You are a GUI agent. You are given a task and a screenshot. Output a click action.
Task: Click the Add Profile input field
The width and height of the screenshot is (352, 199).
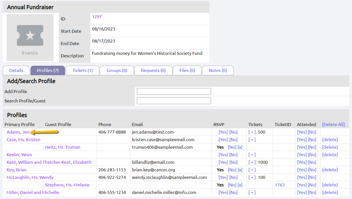pos(174,91)
